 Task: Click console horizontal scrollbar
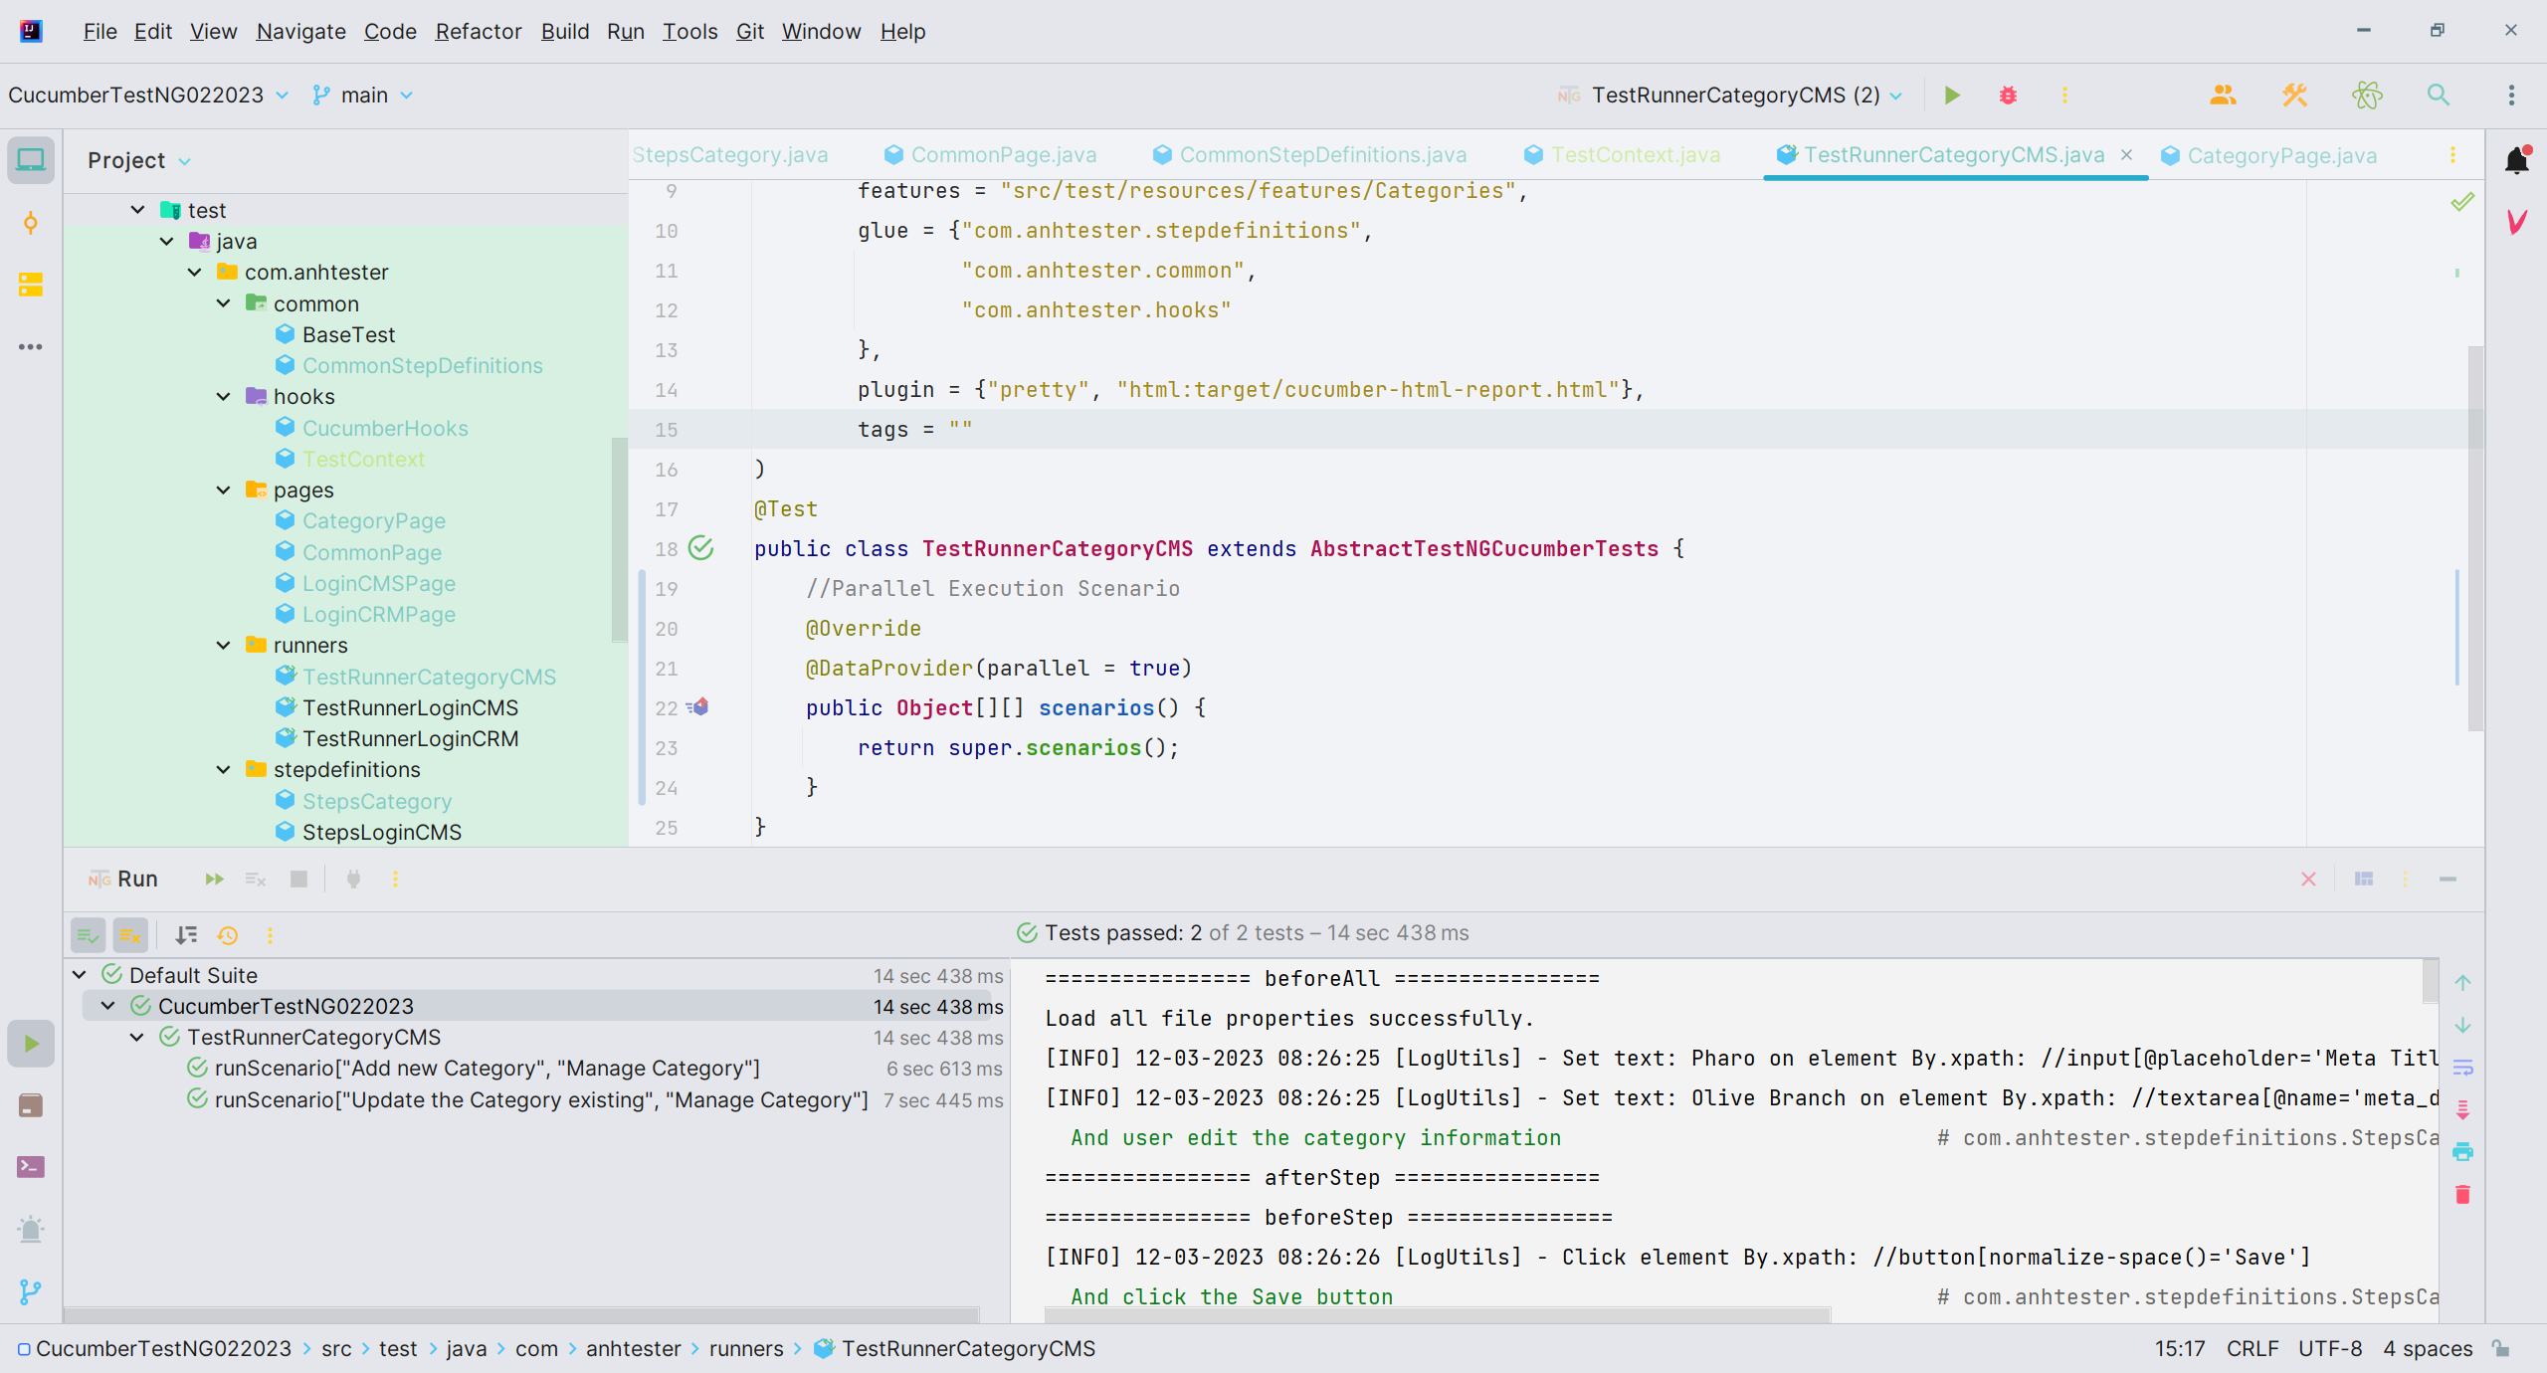click(x=1437, y=1314)
